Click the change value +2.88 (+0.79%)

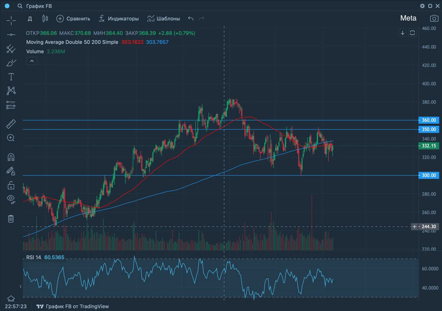(177, 33)
